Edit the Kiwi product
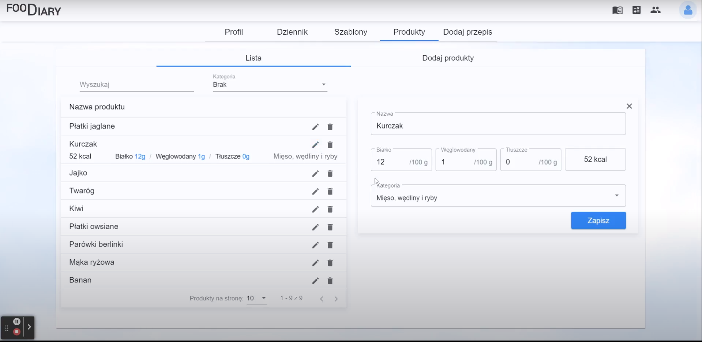 coord(315,209)
